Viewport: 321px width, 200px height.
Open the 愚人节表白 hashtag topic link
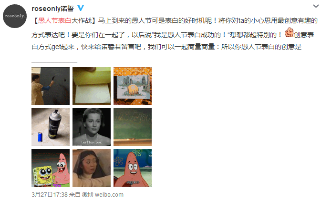coord(55,20)
